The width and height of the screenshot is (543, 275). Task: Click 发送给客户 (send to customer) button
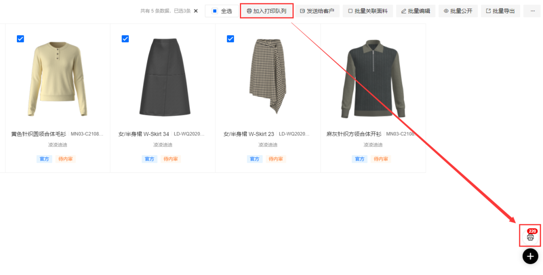(x=317, y=11)
